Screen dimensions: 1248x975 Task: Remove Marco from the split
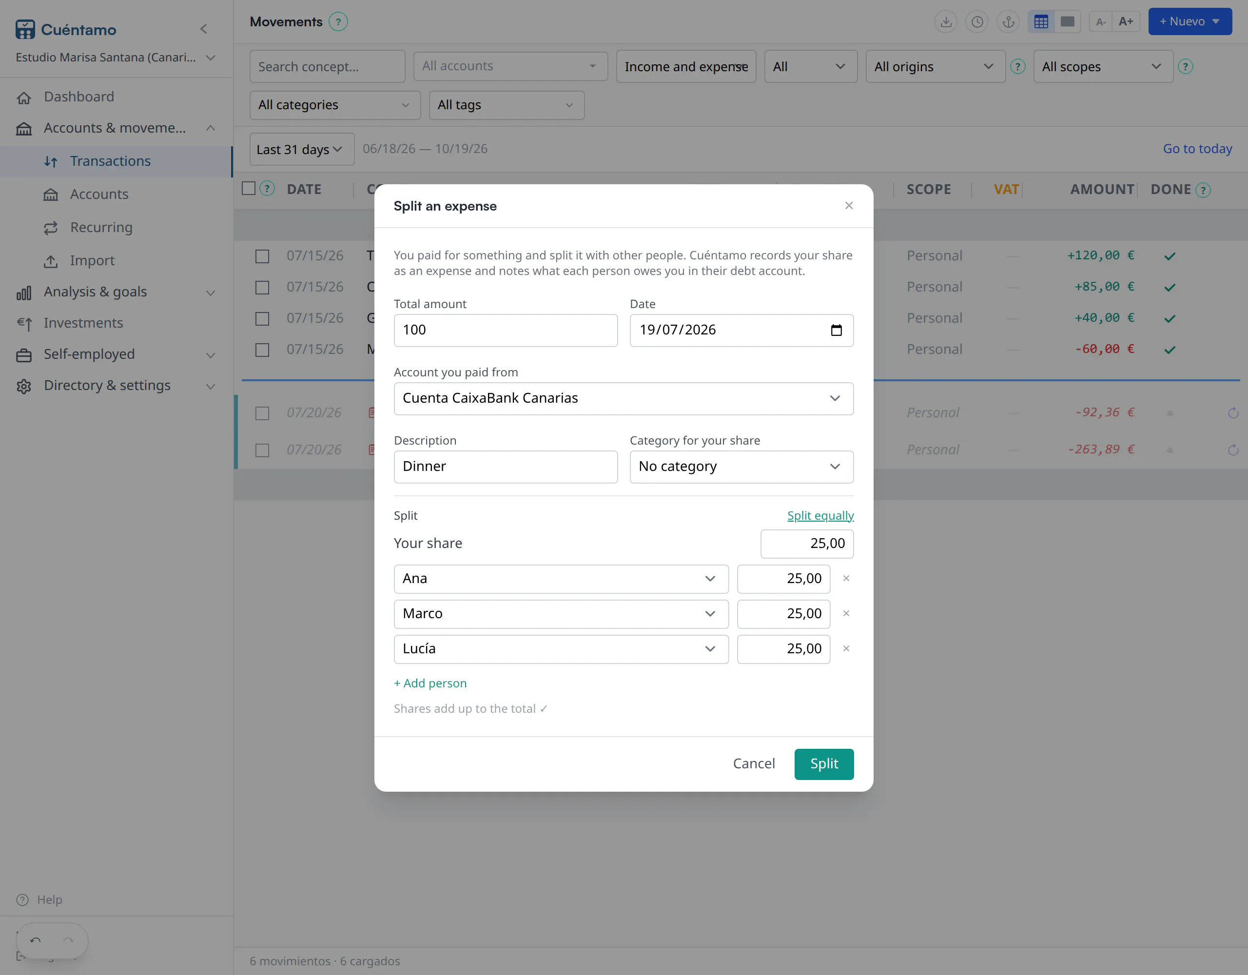tap(846, 613)
